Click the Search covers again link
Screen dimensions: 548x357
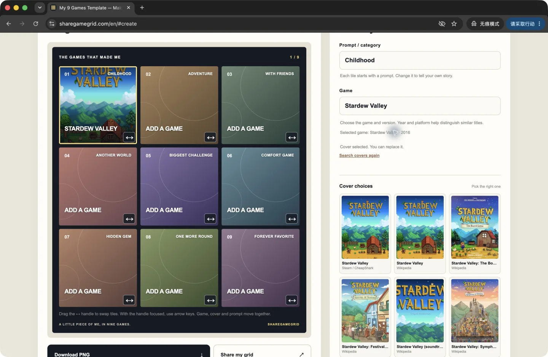point(359,155)
